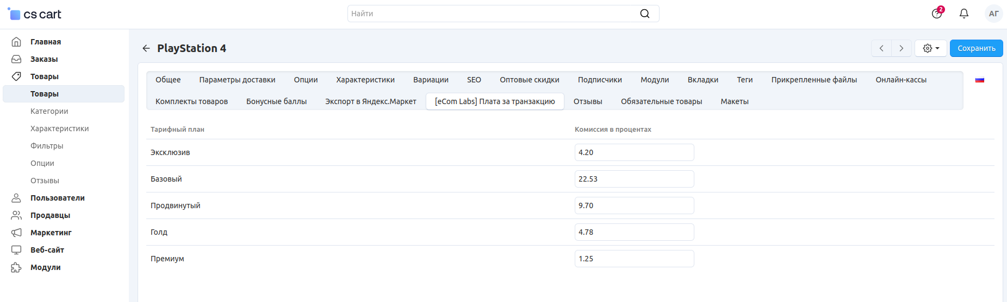Open the quick-start icon with badge 2

point(937,13)
